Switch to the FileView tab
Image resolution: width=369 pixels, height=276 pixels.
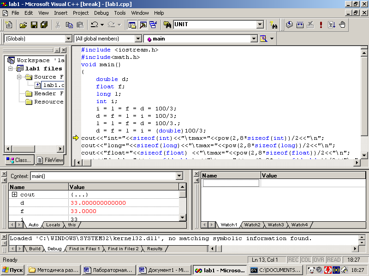[50, 160]
